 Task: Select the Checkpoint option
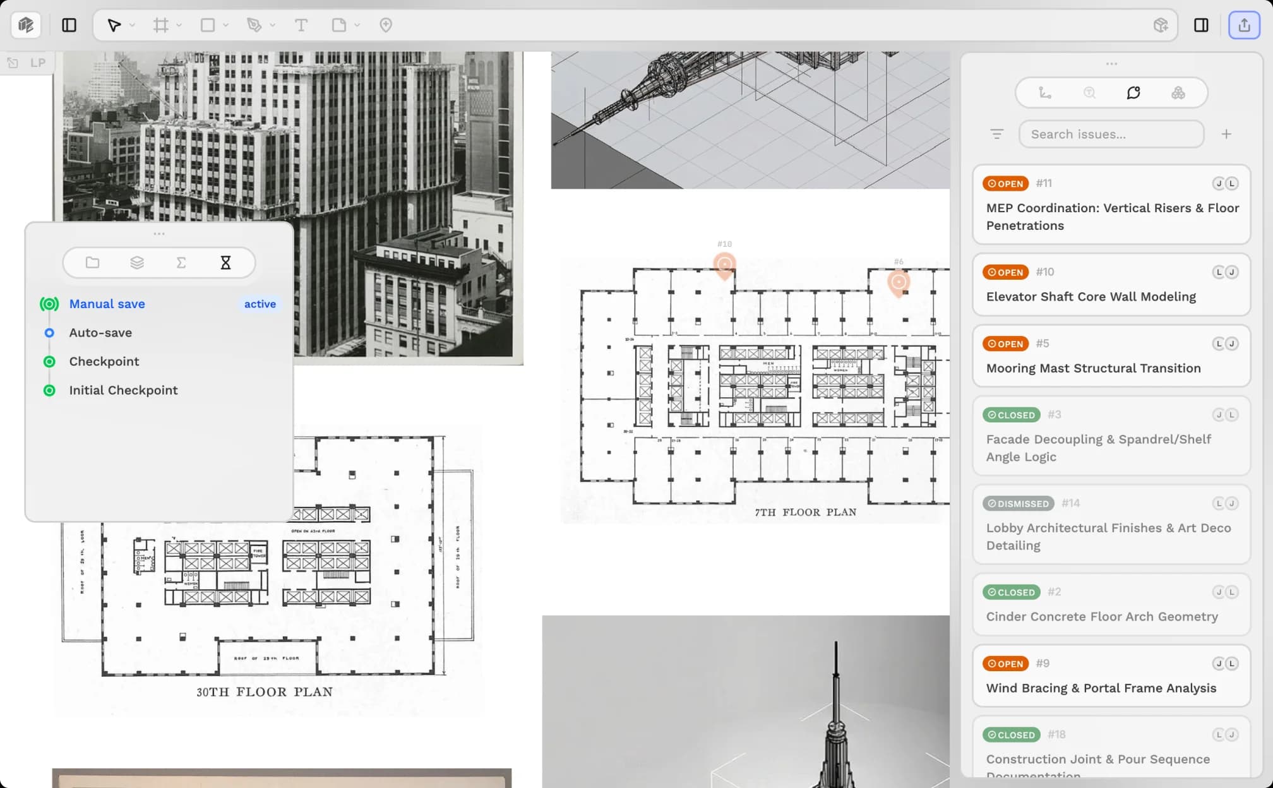[x=49, y=361]
